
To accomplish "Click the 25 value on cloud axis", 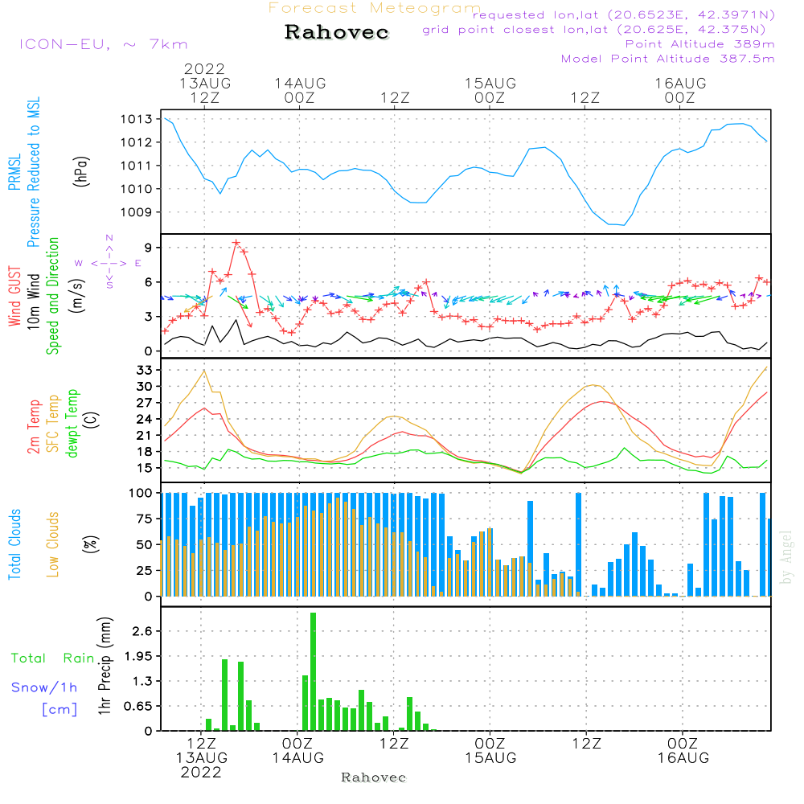I will (145, 570).
